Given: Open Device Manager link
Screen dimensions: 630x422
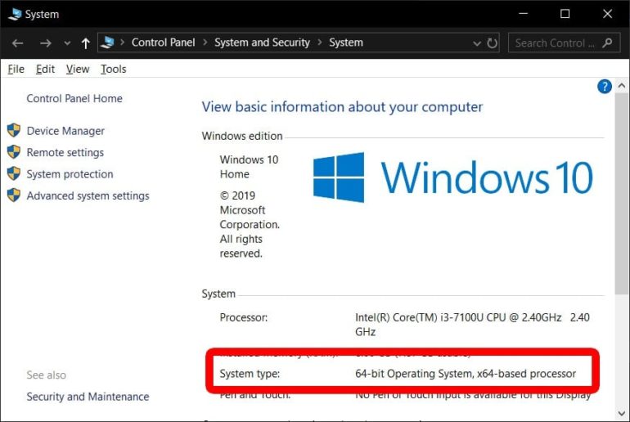Looking at the screenshot, I should pos(65,131).
